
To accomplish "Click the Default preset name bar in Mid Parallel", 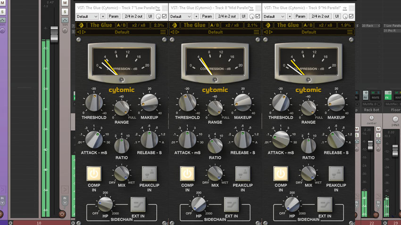I will click(x=215, y=32).
